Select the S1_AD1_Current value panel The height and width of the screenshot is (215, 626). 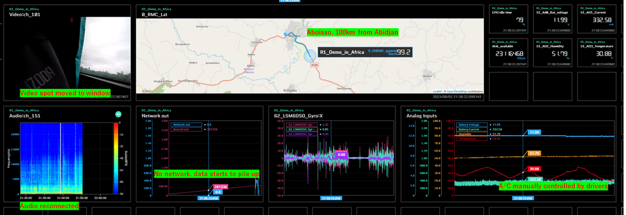coord(596,19)
